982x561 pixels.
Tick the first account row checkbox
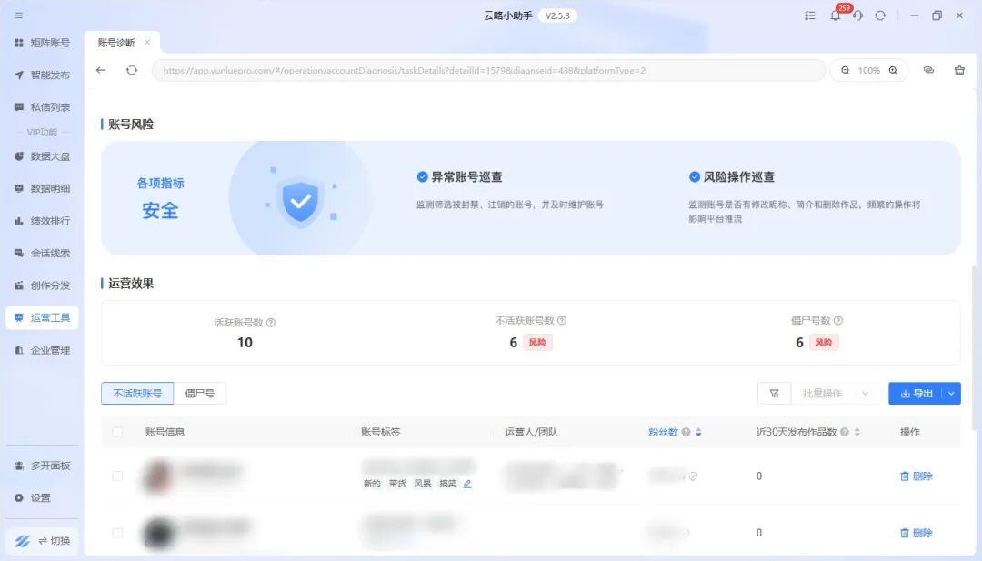pyautogui.click(x=117, y=476)
